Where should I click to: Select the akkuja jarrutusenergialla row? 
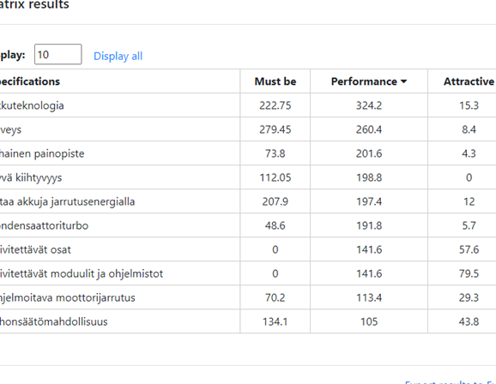pos(248,201)
